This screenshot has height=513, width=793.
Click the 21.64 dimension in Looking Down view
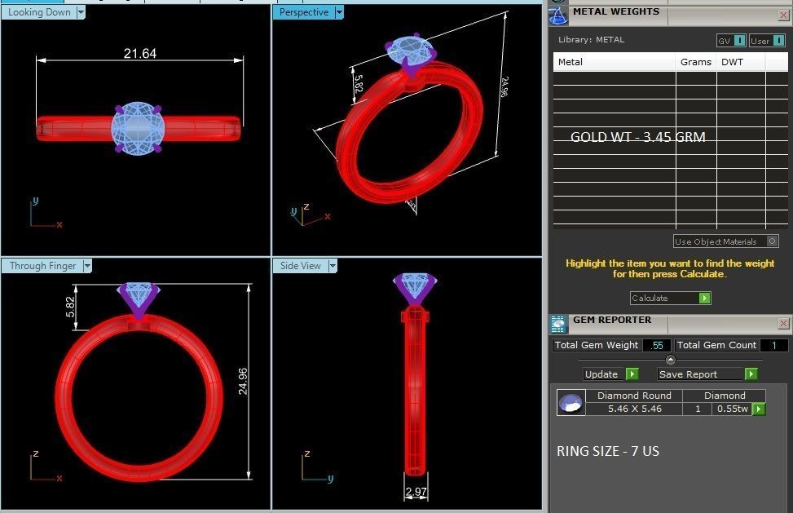140,53
